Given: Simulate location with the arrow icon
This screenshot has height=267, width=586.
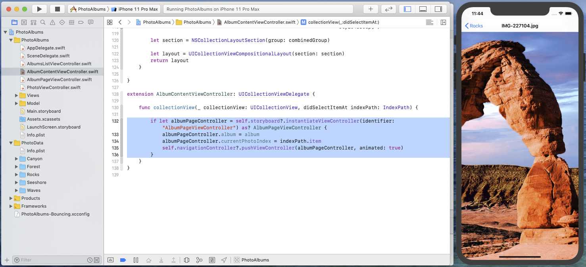Looking at the screenshot, I should pos(224,260).
